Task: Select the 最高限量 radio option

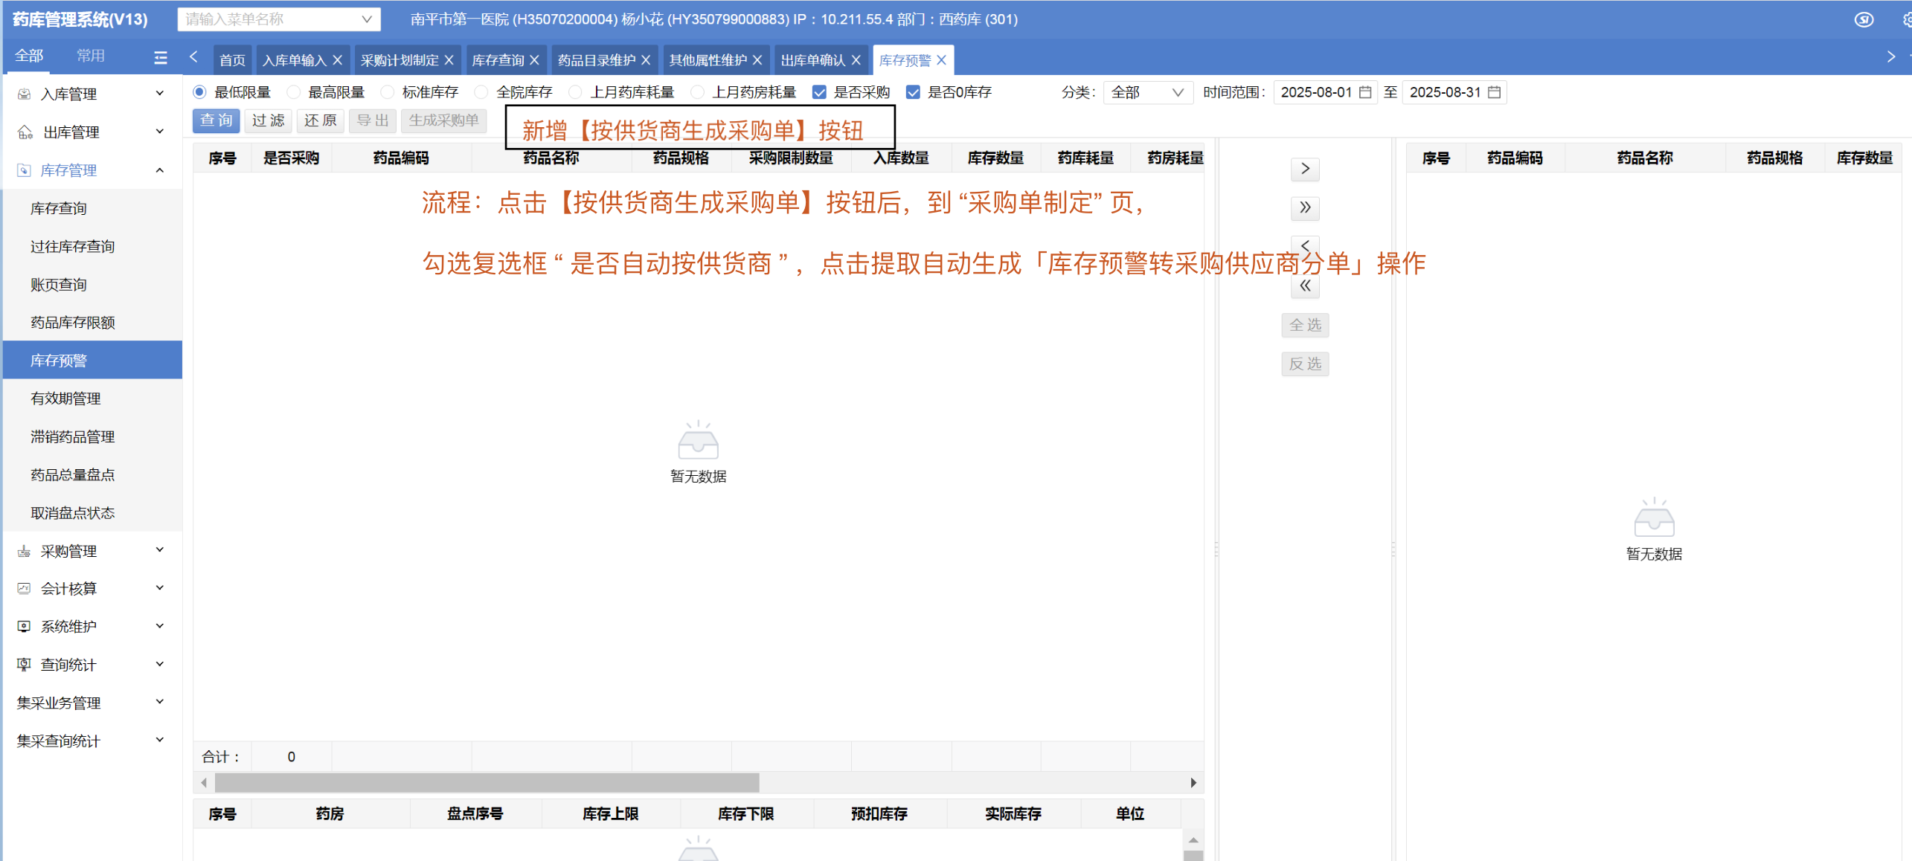Action: [295, 92]
